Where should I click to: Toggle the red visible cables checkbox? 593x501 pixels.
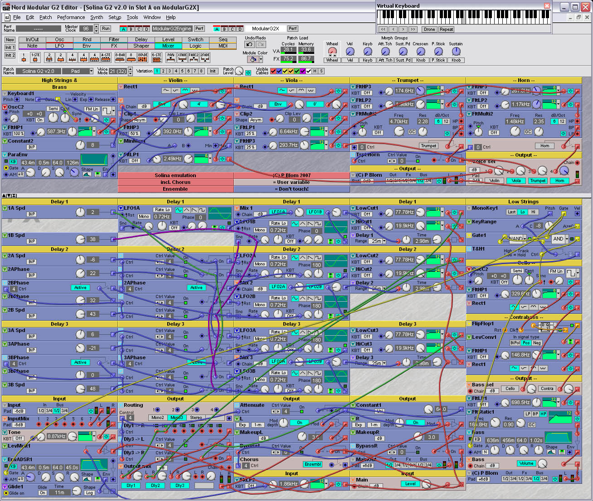coord(273,71)
